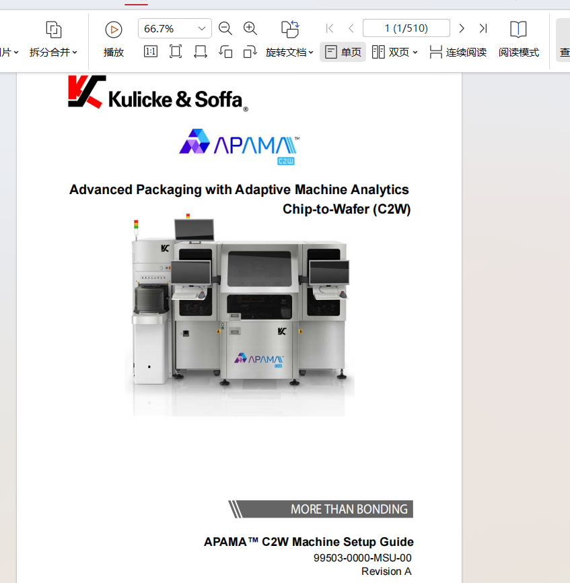
Task: Click 'Advanced Packaging with Adaptive Machine Analytics' heading
Action: pos(239,189)
